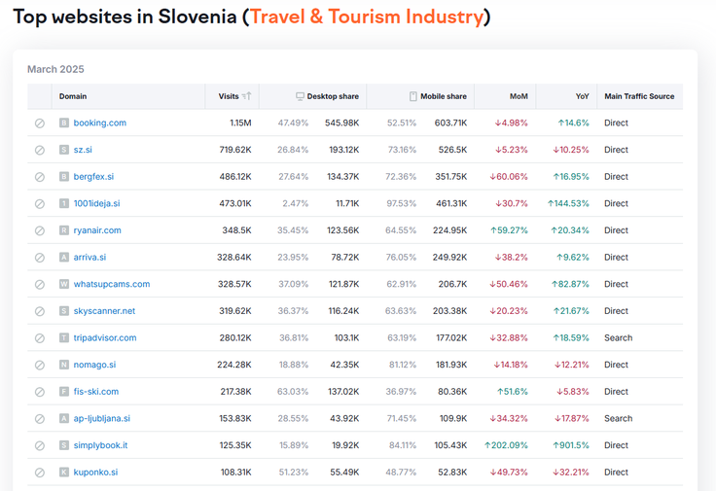This screenshot has height=491, width=716.
Task: Click the desktop monitor icon in header
Action: click(x=300, y=96)
